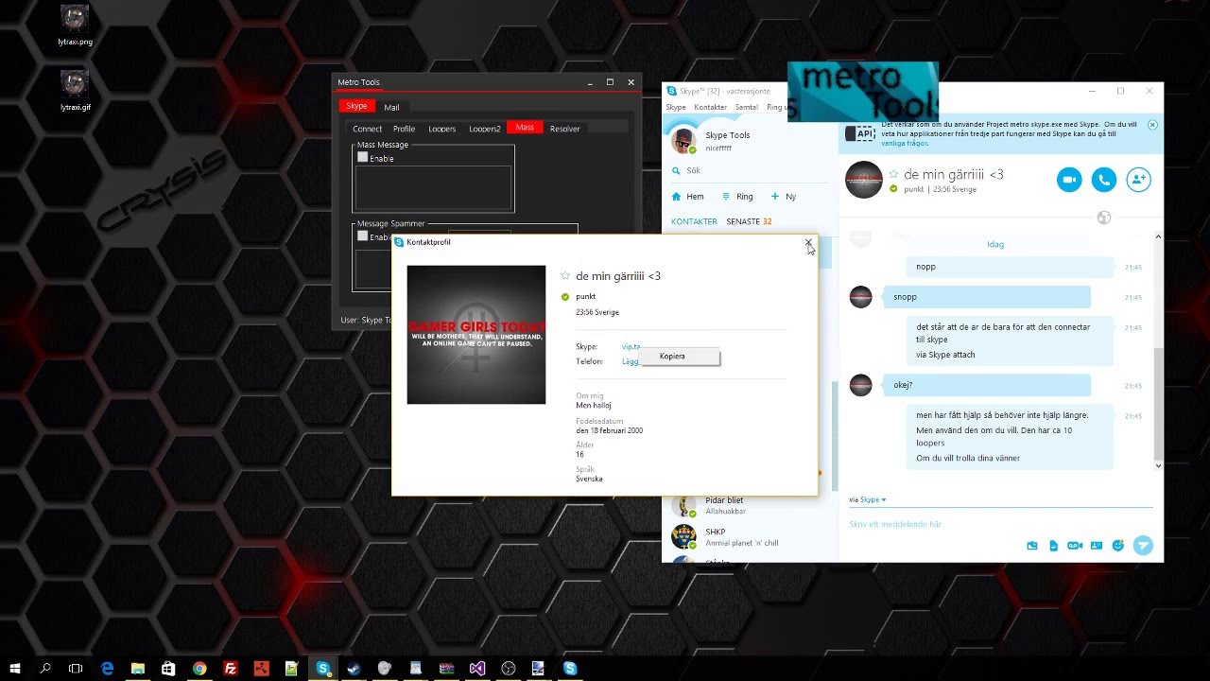Click the chat scrollbar down arrow

(x=1158, y=465)
